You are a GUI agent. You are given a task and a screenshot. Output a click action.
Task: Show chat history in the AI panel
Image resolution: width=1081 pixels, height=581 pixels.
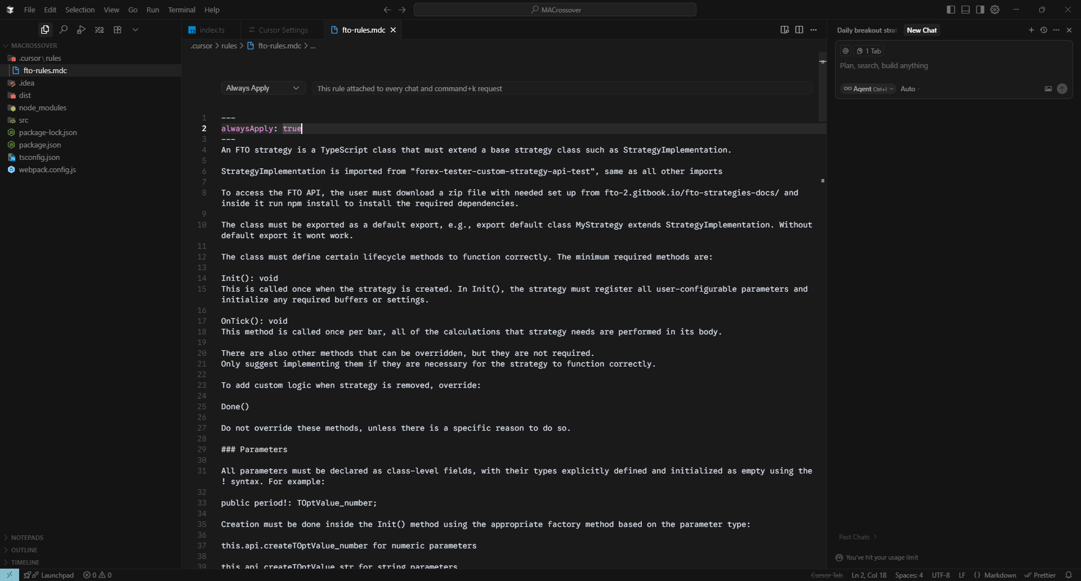(1043, 30)
